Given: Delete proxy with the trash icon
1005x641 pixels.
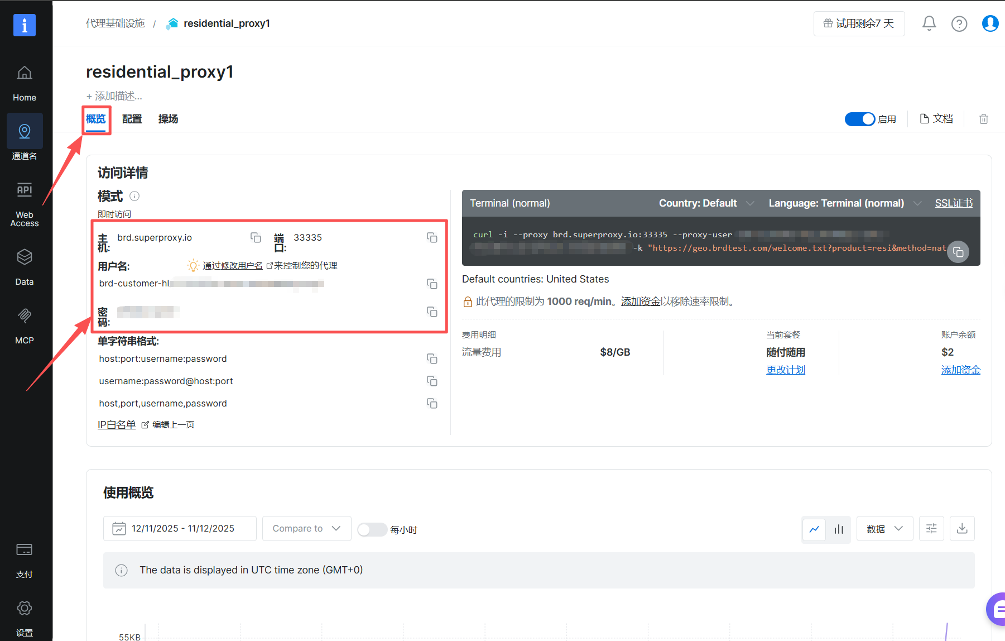Looking at the screenshot, I should point(983,119).
